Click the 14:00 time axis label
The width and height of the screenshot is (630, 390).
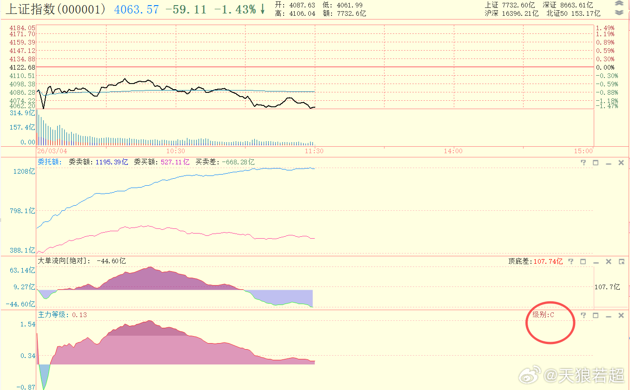453,151
